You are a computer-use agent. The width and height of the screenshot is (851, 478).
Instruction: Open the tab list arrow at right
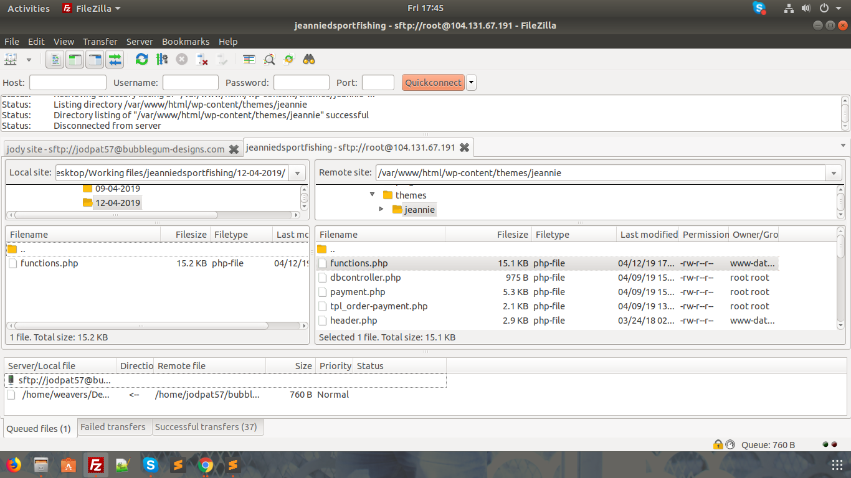pos(844,146)
